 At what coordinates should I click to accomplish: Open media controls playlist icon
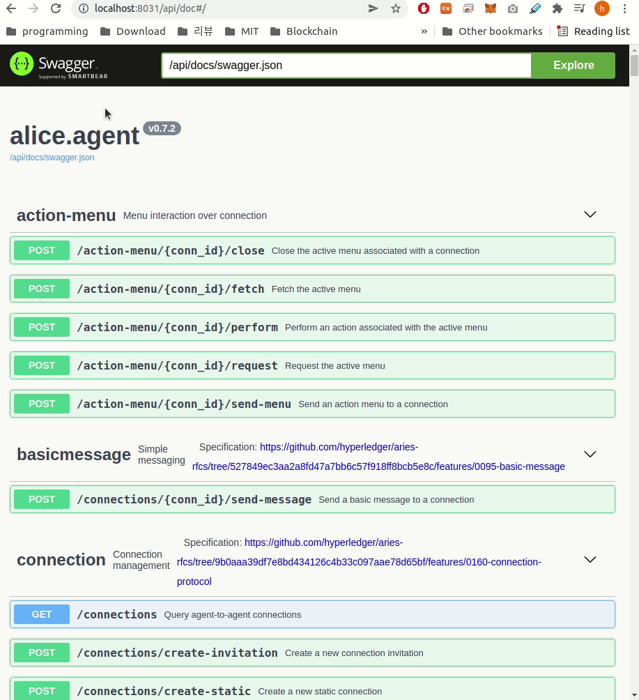[580, 8]
